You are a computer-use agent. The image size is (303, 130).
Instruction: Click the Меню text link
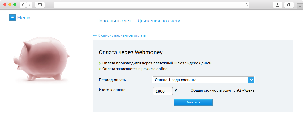24,18
